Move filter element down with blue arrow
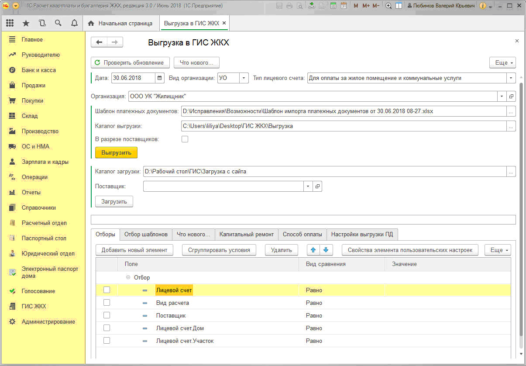This screenshot has width=526, height=366. [327, 250]
